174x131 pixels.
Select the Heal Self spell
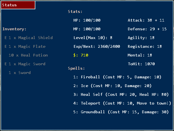tap(121, 94)
